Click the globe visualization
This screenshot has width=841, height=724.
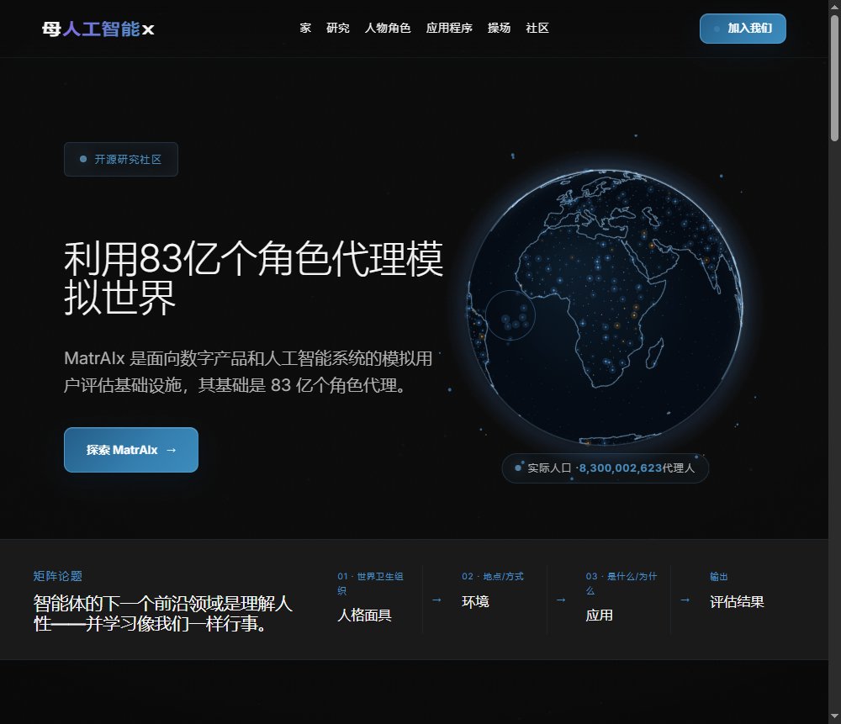[605, 307]
